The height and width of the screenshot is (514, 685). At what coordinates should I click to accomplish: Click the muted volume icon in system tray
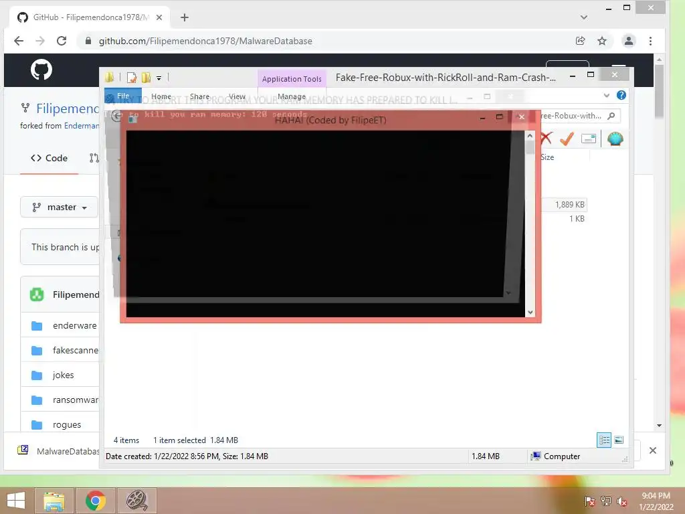click(x=622, y=501)
